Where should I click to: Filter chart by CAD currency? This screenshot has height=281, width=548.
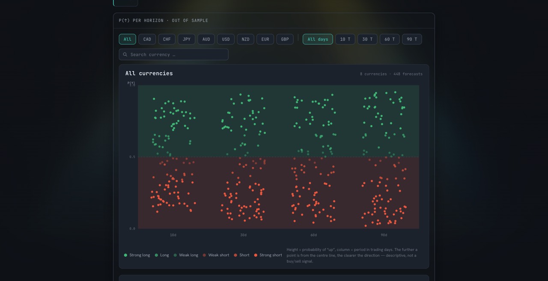147,39
